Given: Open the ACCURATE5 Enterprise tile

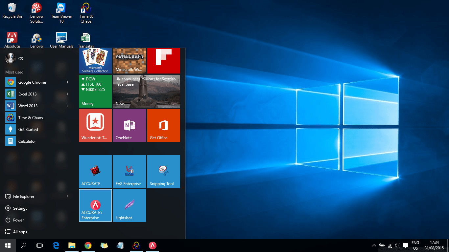Looking at the screenshot, I should (95, 205).
